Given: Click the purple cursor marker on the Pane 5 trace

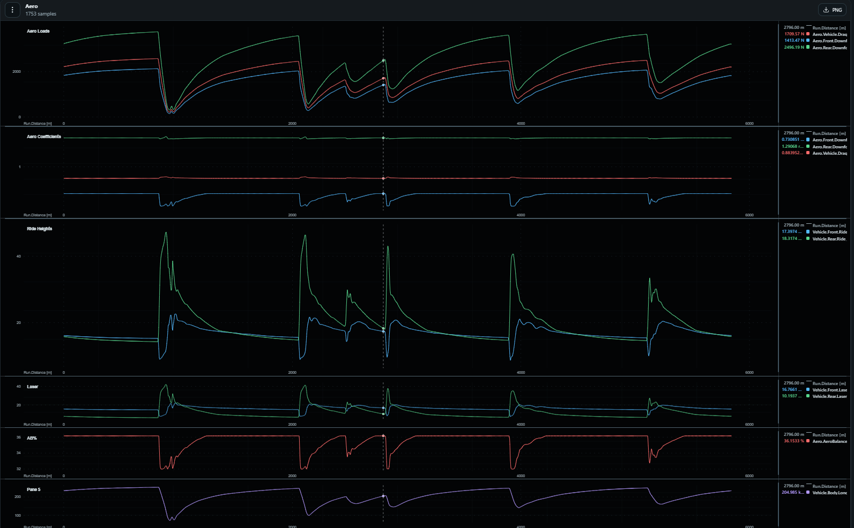Looking at the screenshot, I should point(383,496).
